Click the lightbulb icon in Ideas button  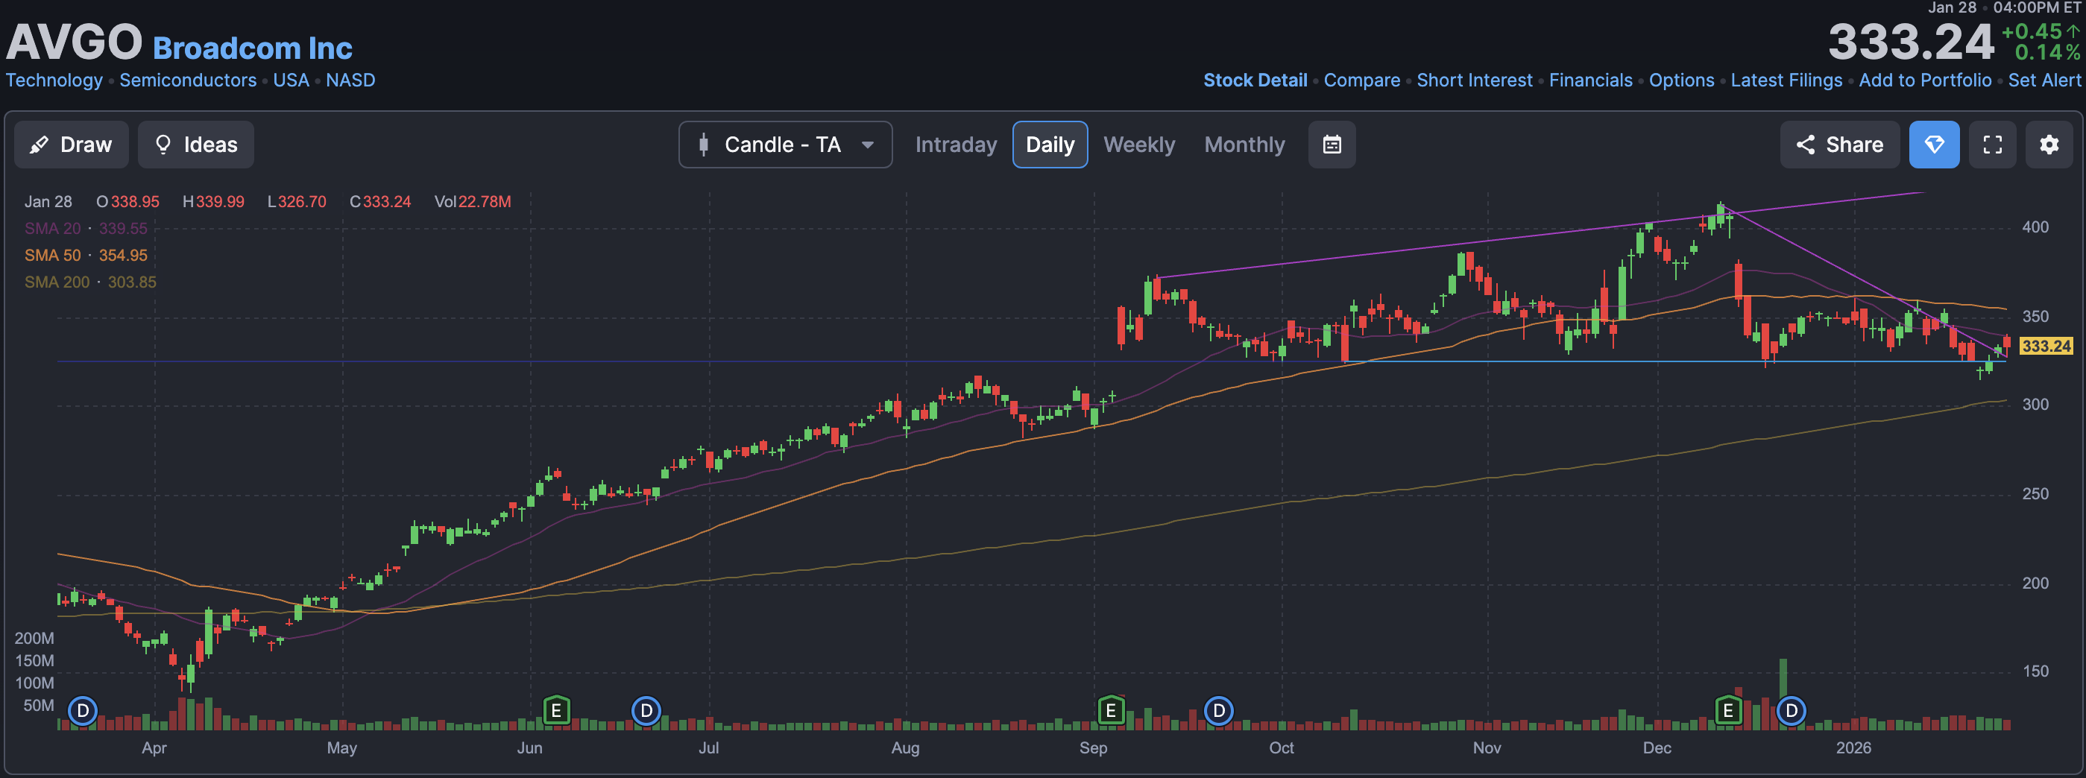click(163, 145)
